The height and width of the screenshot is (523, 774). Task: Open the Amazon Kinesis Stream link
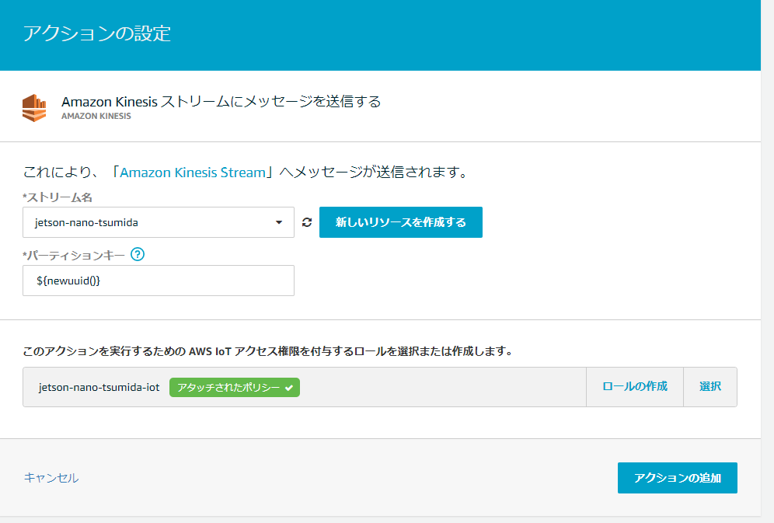pyautogui.click(x=193, y=173)
